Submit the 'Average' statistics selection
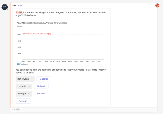The width and height of the screenshot is (163, 114). pos(41,94)
